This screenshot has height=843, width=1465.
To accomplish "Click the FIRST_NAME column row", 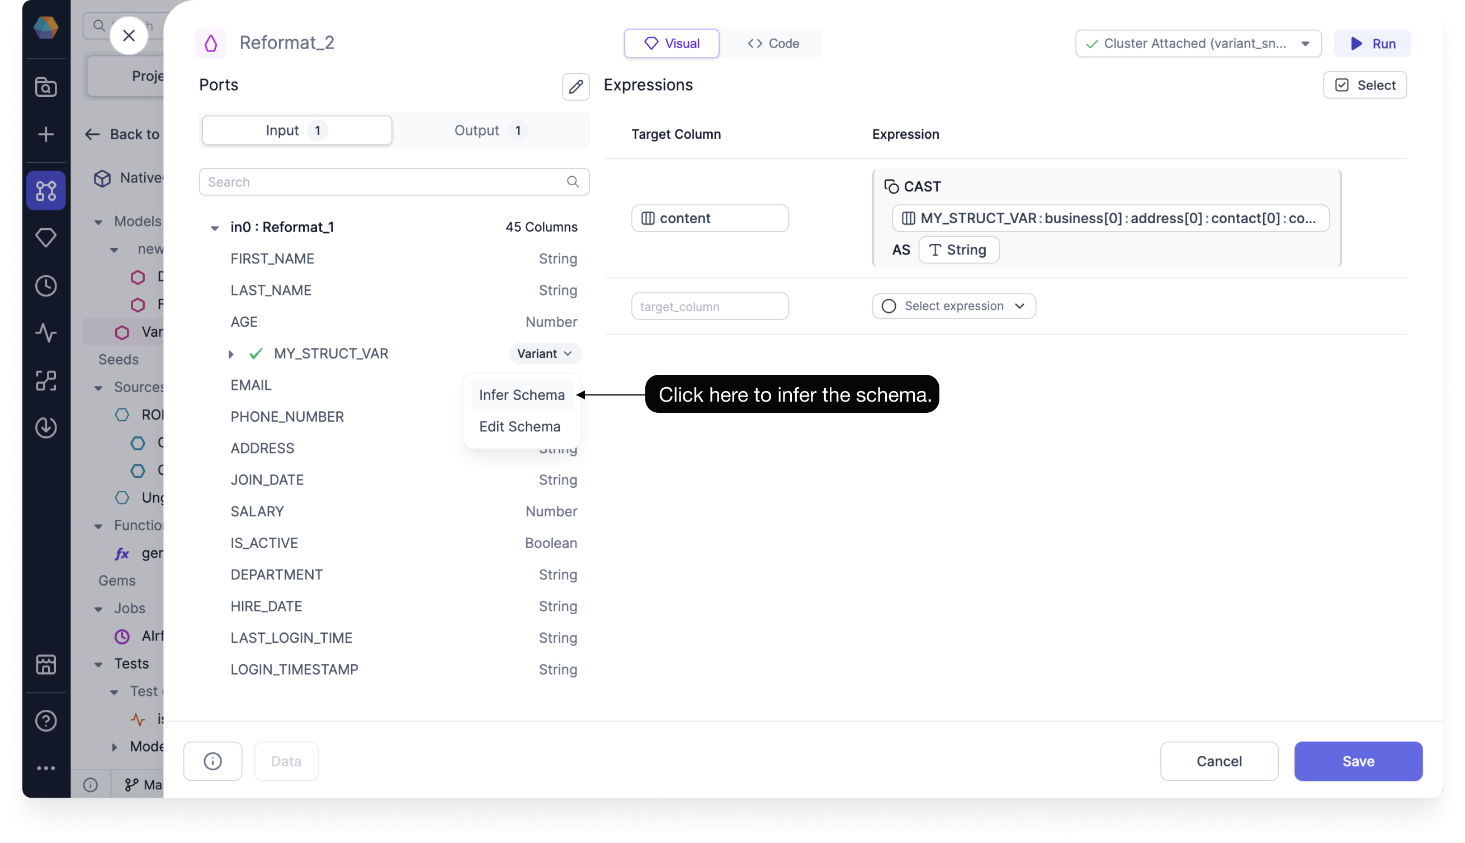I will [x=403, y=259].
